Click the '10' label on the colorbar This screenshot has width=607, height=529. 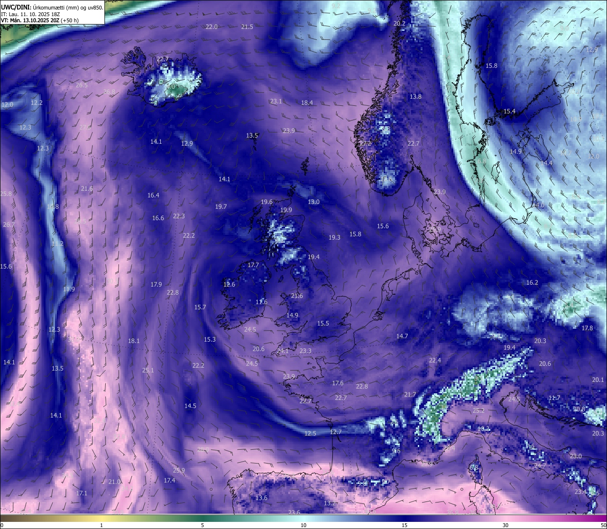pyautogui.click(x=303, y=525)
